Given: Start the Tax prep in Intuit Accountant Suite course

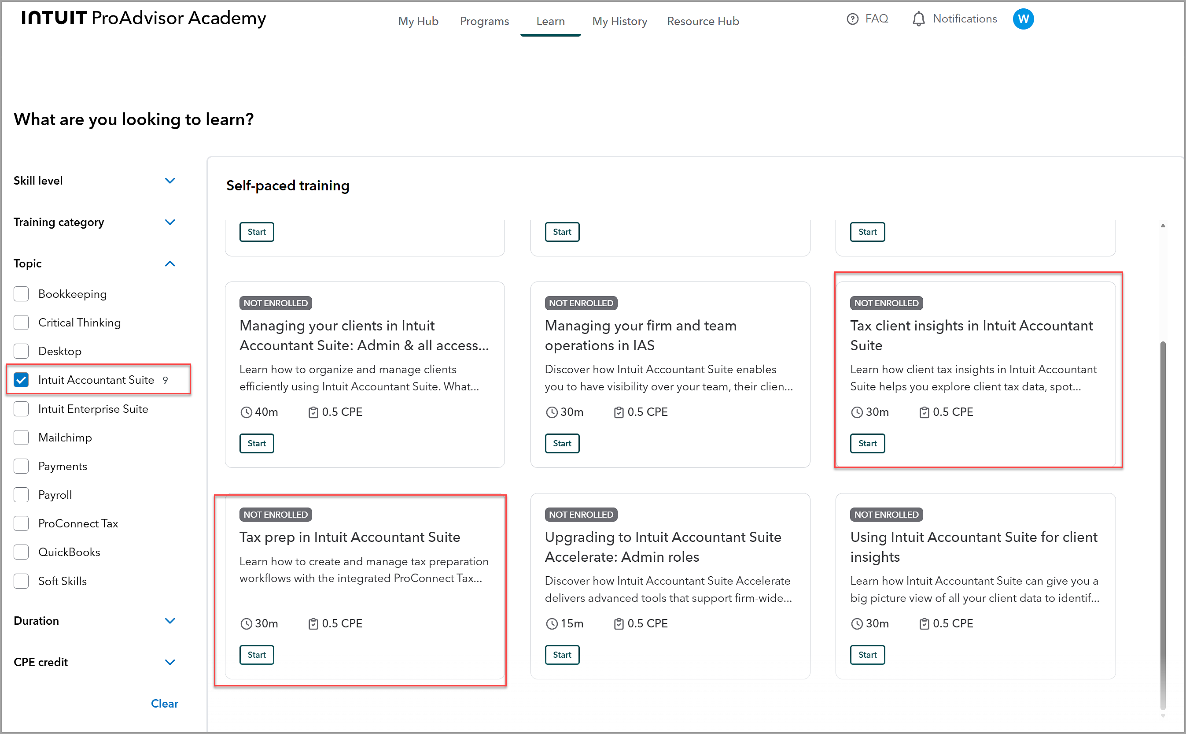Looking at the screenshot, I should pyautogui.click(x=257, y=654).
